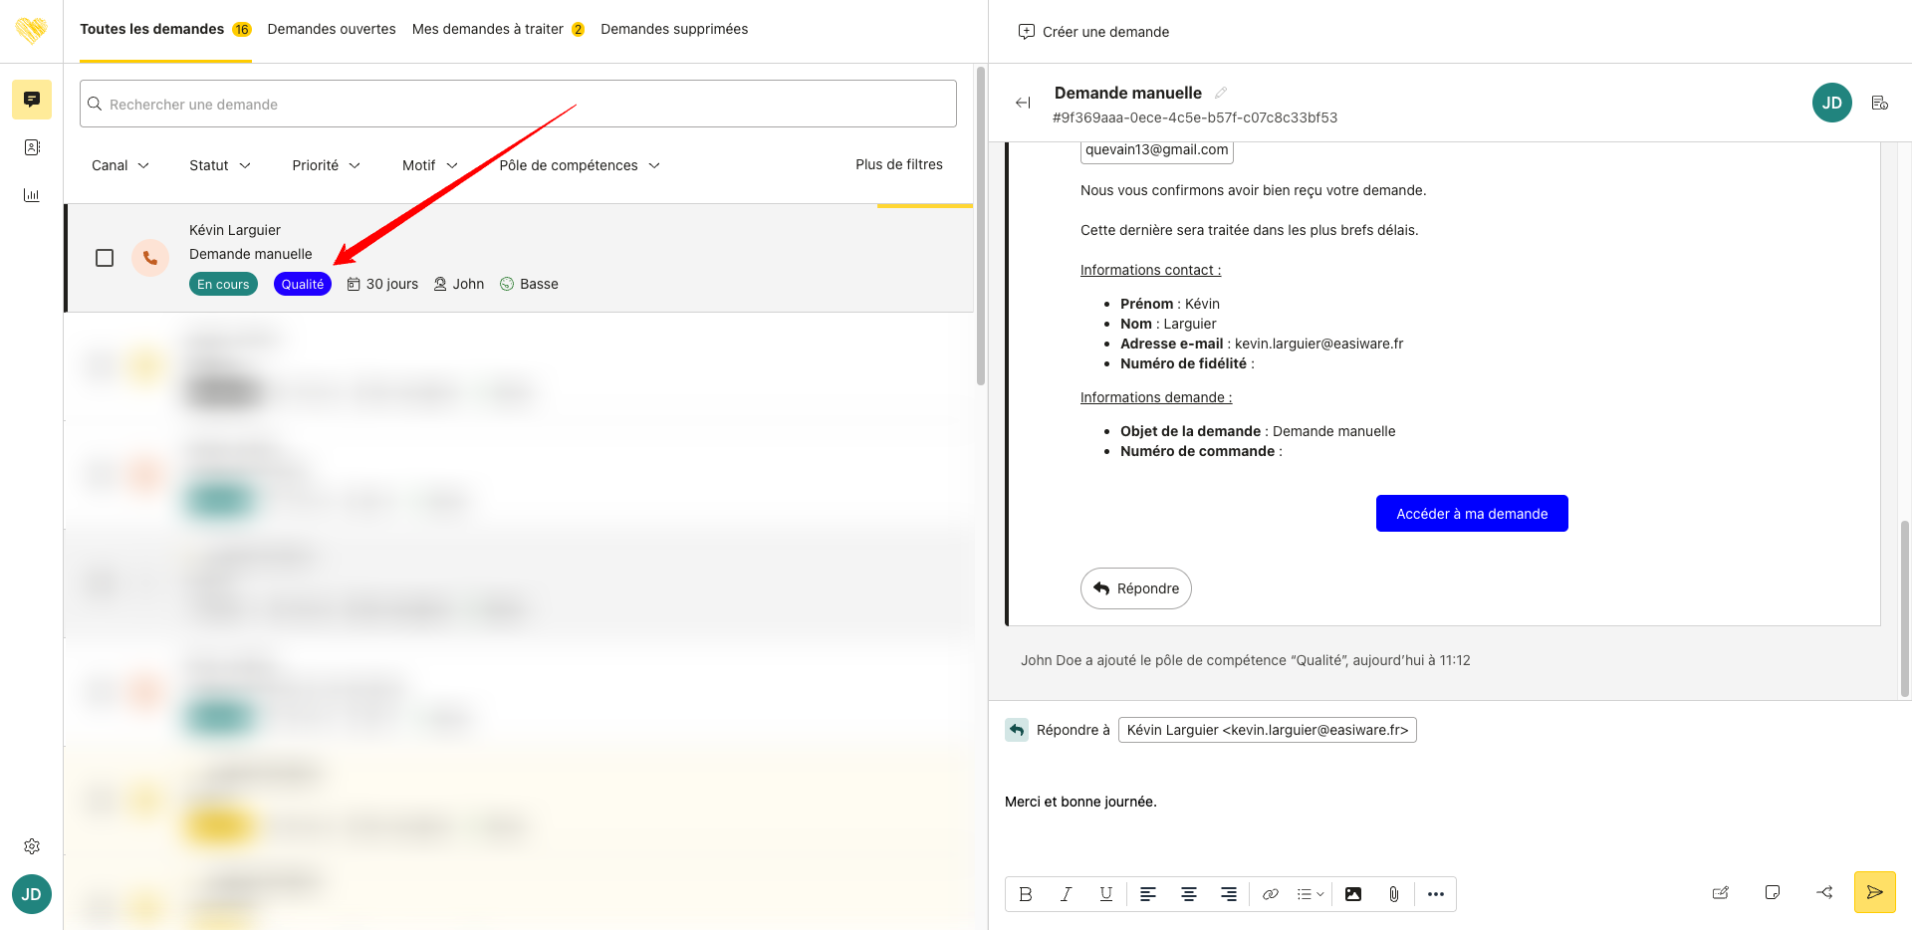
Task: Send the reply with yellow send button
Action: tap(1874, 892)
